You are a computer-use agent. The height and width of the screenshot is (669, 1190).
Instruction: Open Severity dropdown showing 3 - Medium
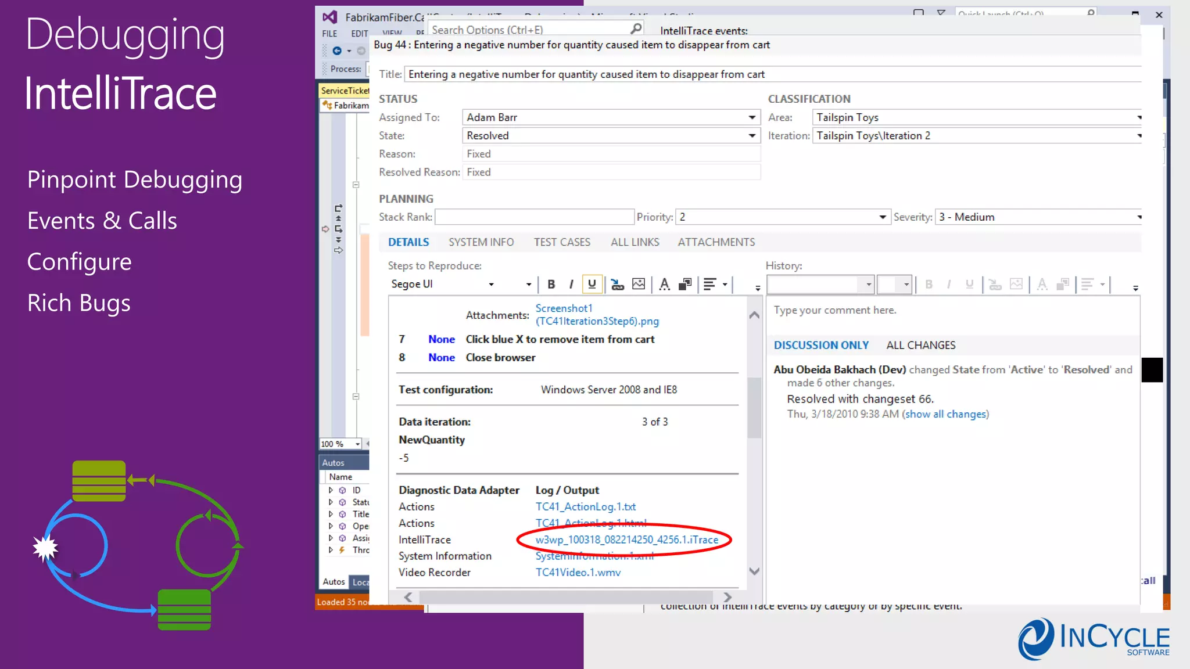coord(1138,217)
